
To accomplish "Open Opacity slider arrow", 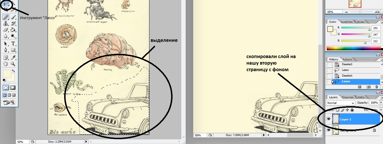I will coord(381,102).
